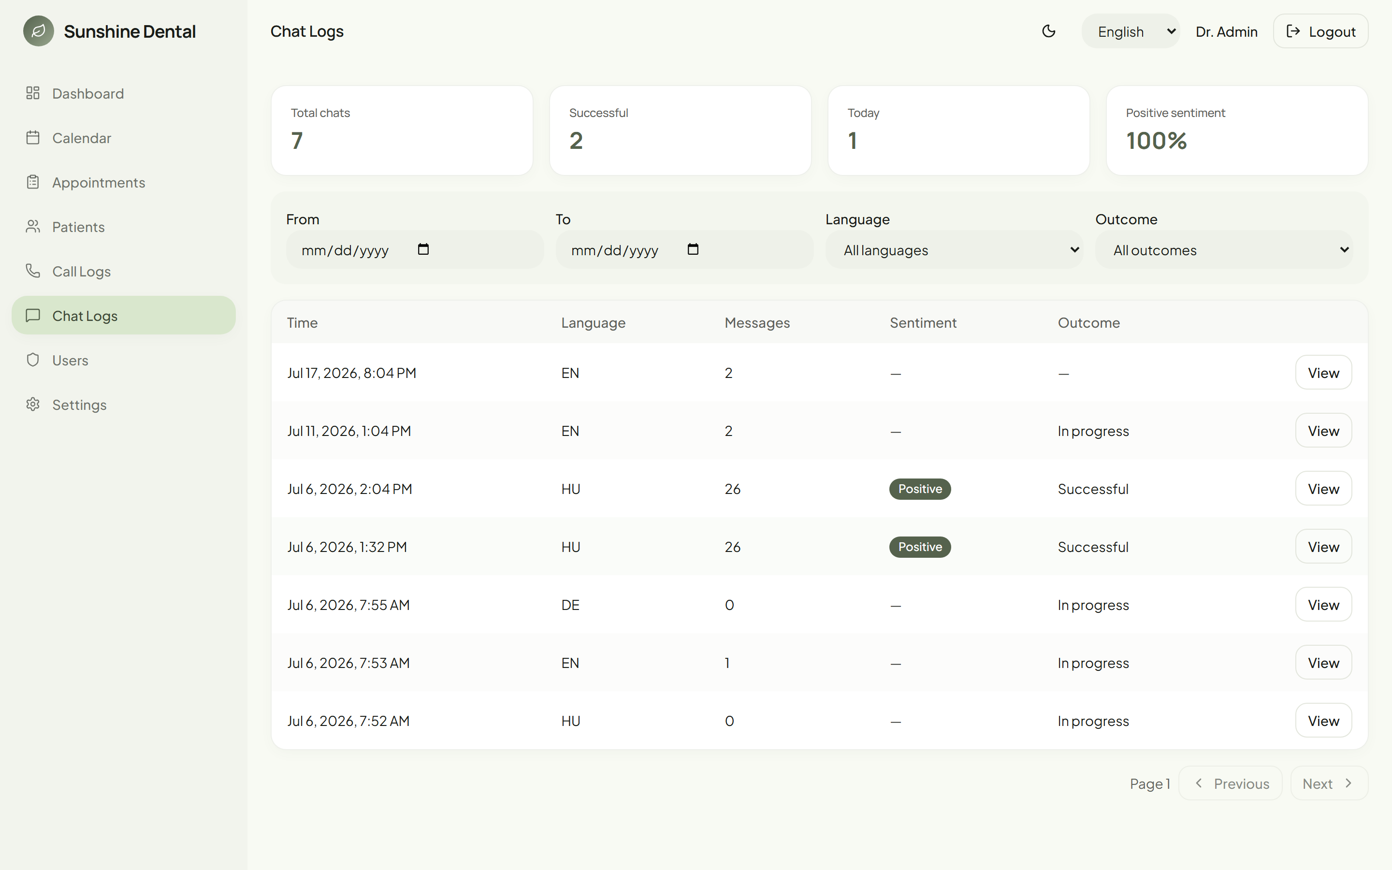The image size is (1392, 870).
Task: Open the English language dropdown
Action: [x=1131, y=31]
